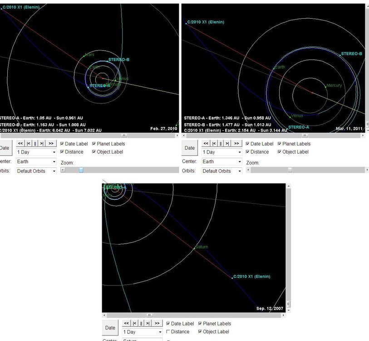Step forward one frame in Mar. 11, 2011 viewer
369x341 pixels.
tap(227, 143)
